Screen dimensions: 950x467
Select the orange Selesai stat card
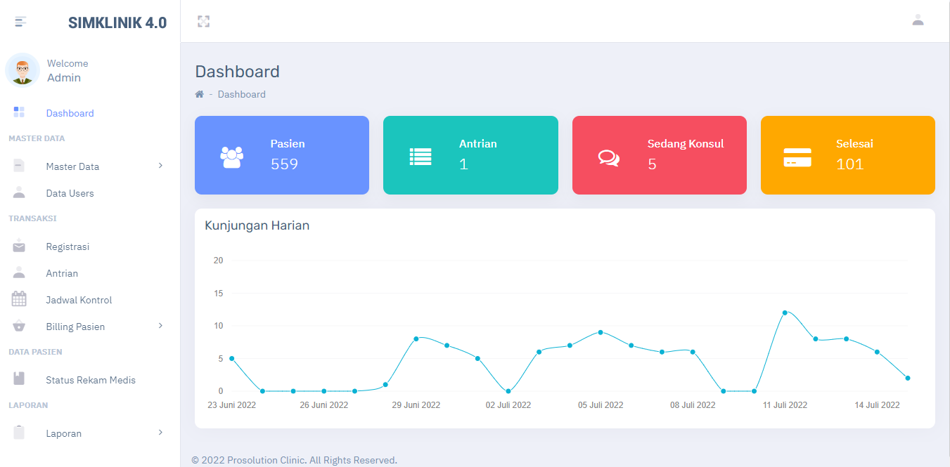pos(847,155)
